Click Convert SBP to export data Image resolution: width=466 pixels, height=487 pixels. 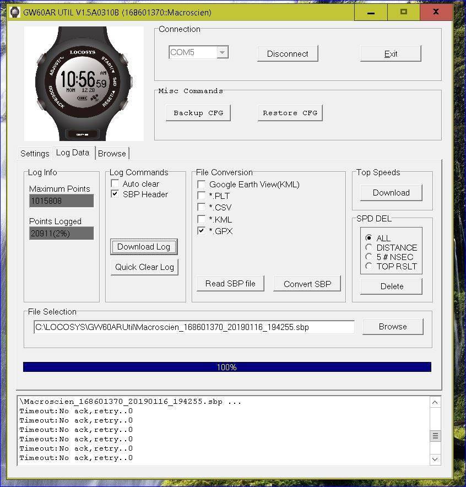307,283
